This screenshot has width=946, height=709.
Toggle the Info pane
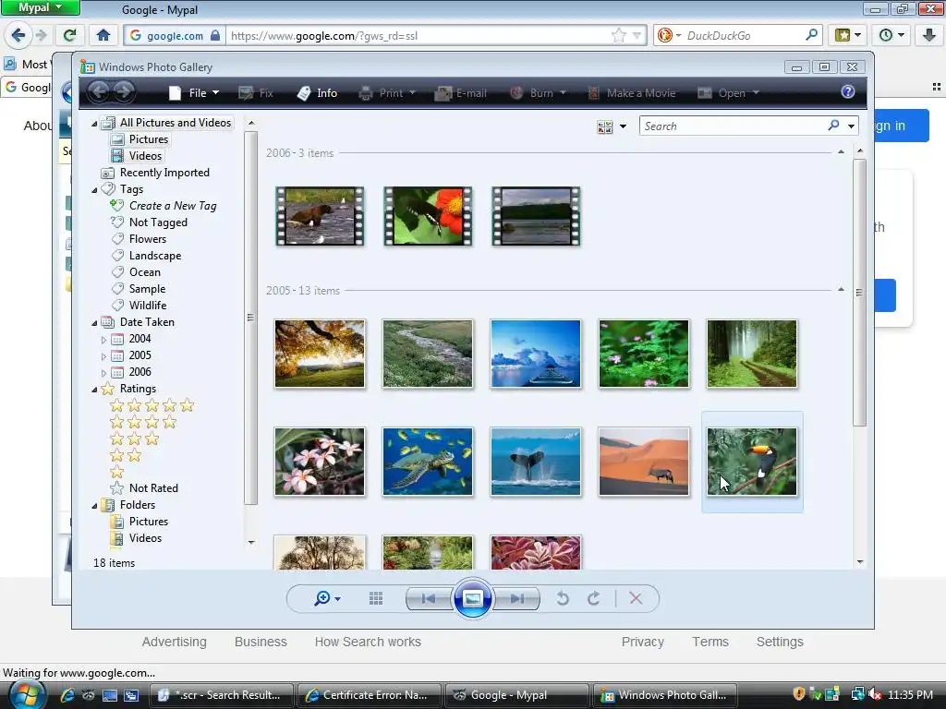click(318, 93)
